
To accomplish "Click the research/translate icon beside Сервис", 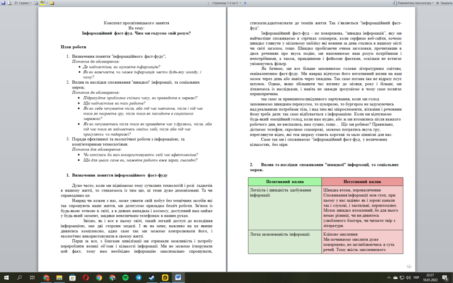I will tap(36, 3).
